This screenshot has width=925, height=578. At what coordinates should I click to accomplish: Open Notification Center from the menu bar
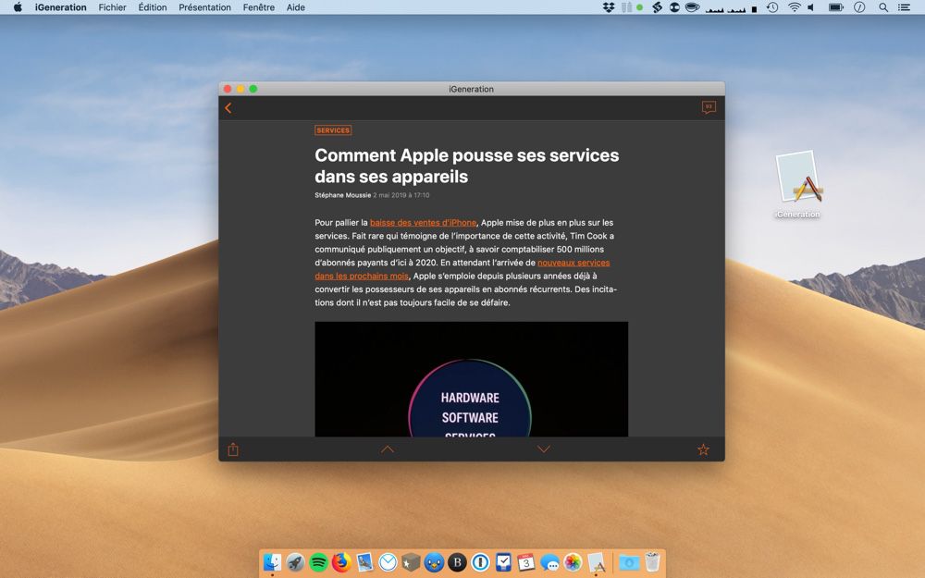904,7
